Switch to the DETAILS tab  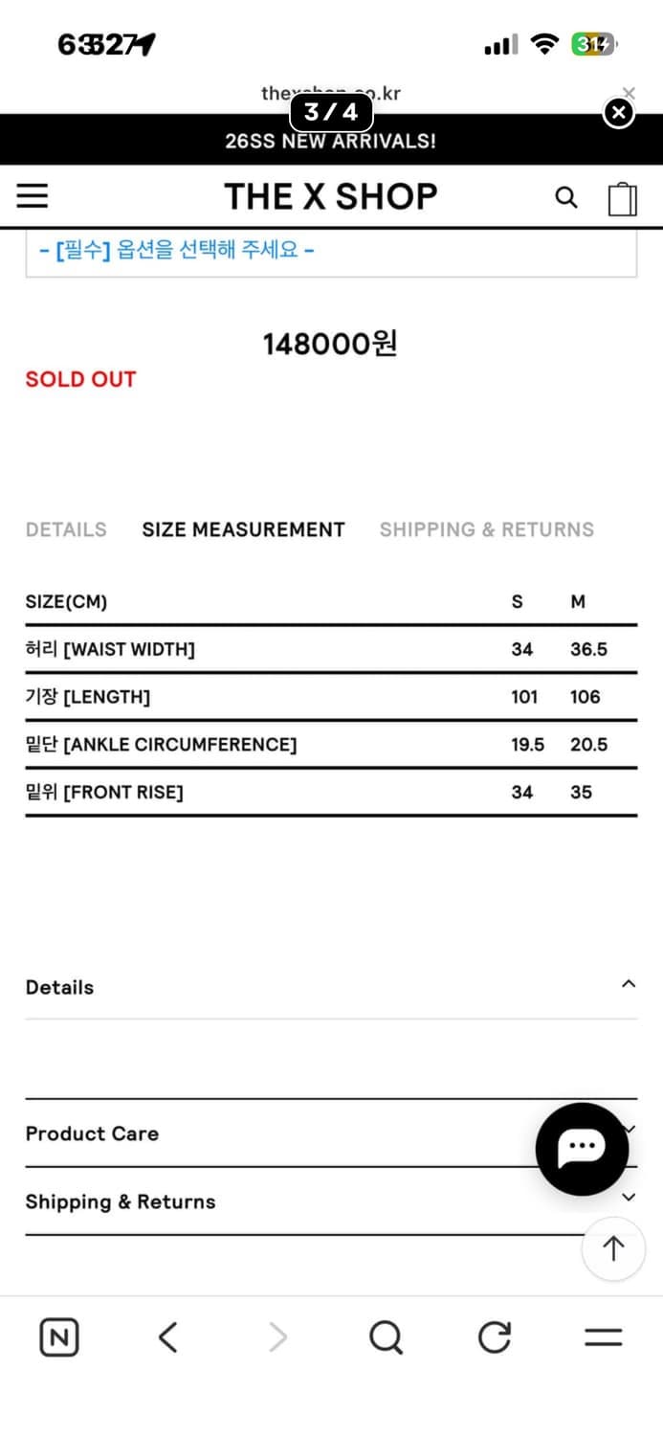point(66,529)
